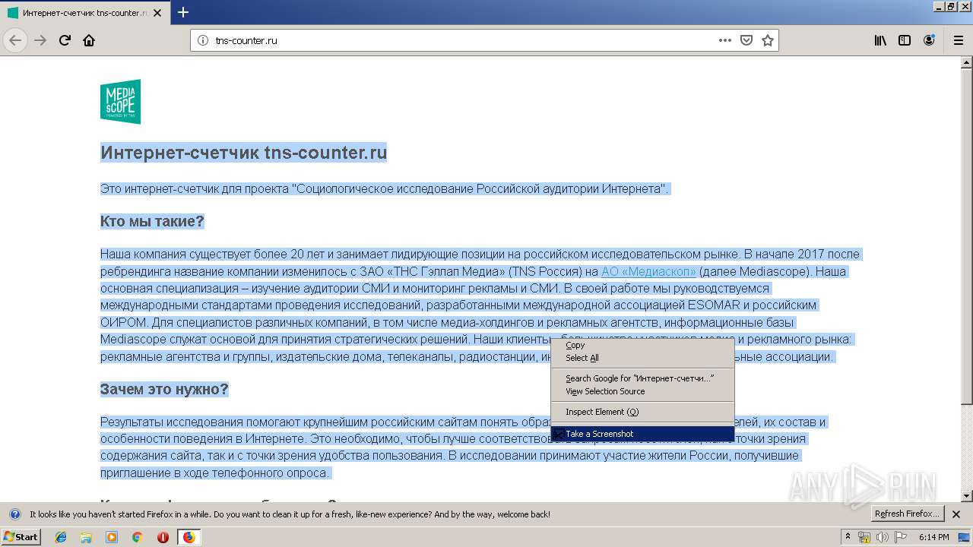Show hidden system tray icons
The image size is (973, 547).
pos(848,537)
